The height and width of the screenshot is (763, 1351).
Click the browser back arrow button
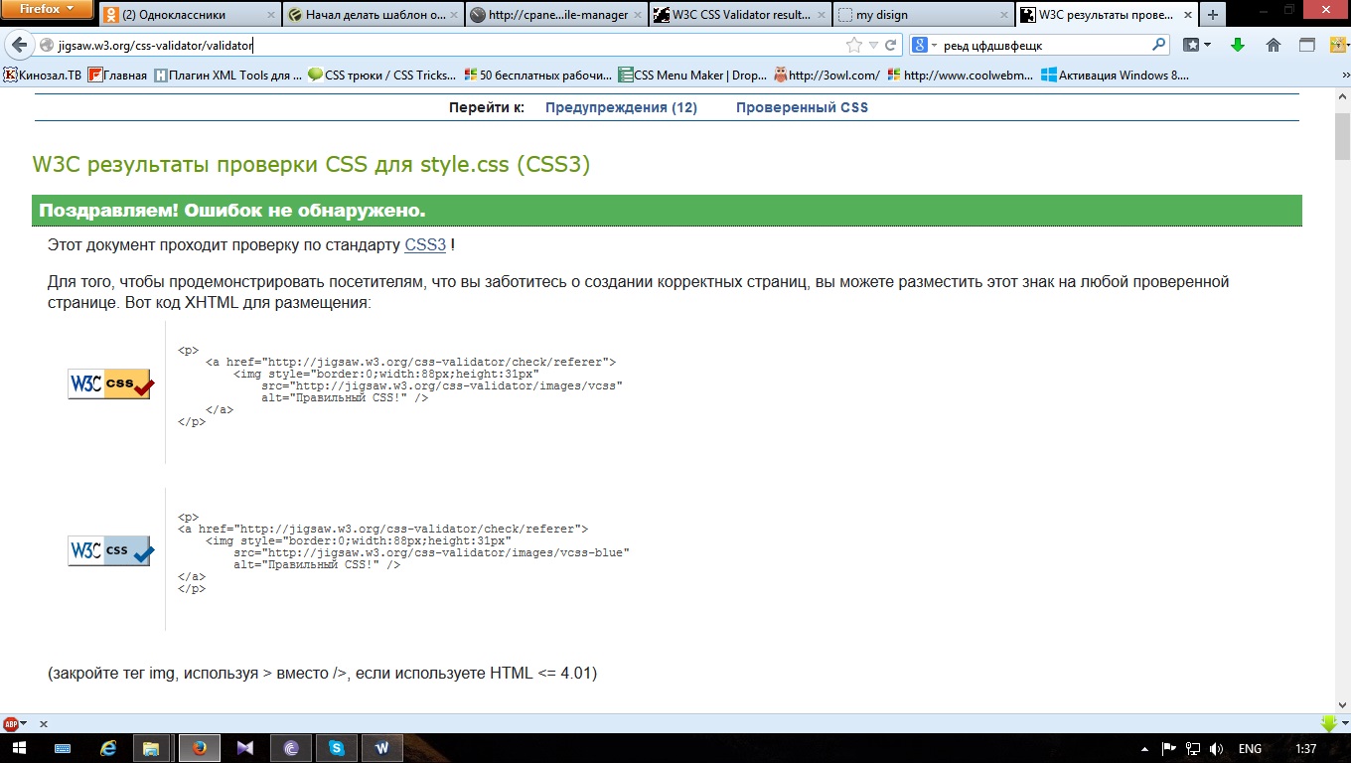coord(19,45)
